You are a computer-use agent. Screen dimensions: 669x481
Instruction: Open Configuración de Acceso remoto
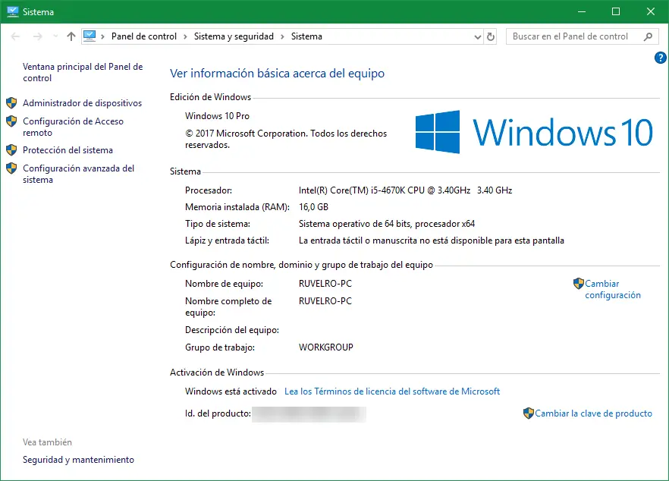pos(73,127)
